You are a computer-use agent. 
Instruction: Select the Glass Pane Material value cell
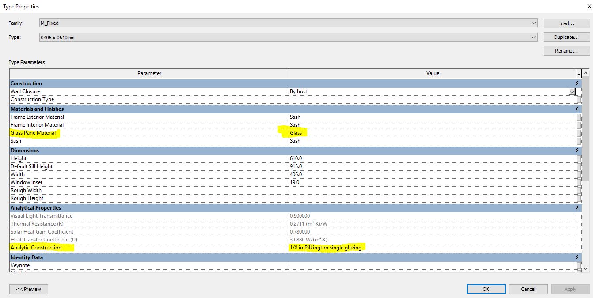(x=432, y=133)
